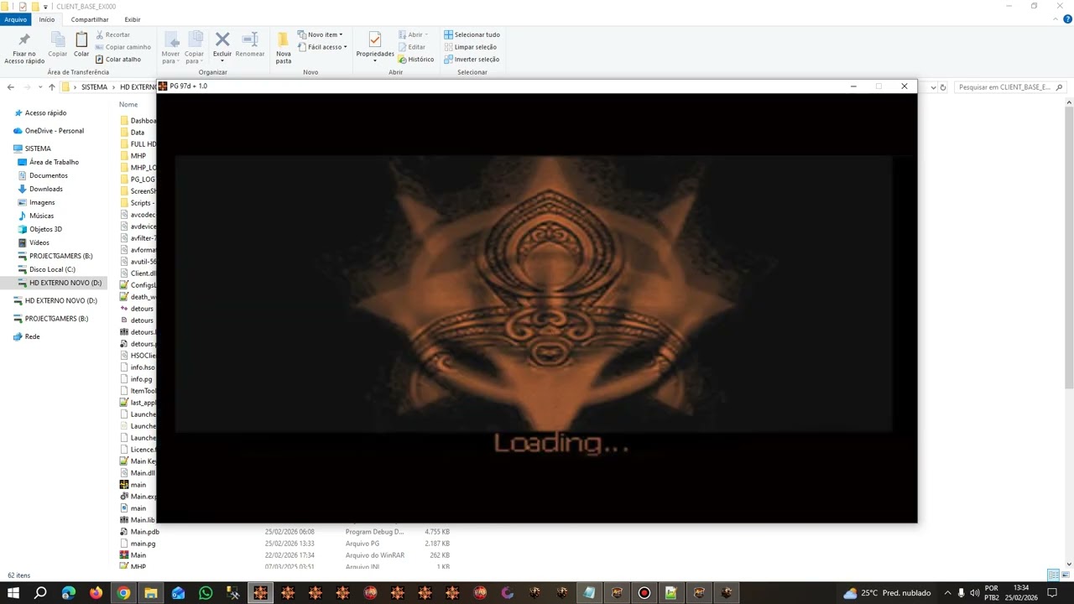Viewport: 1074px width, 604px height.
Task: Click Histórico in the Abrir group
Action: (x=416, y=60)
